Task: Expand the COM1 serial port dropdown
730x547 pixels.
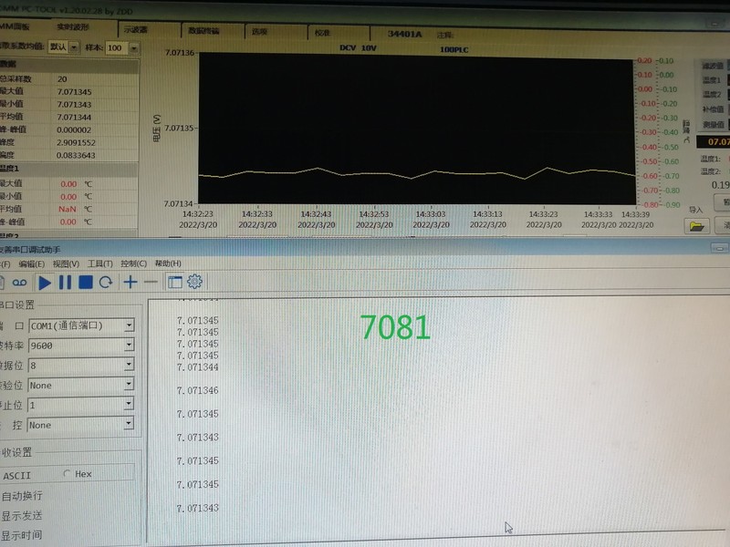Action: (129, 325)
